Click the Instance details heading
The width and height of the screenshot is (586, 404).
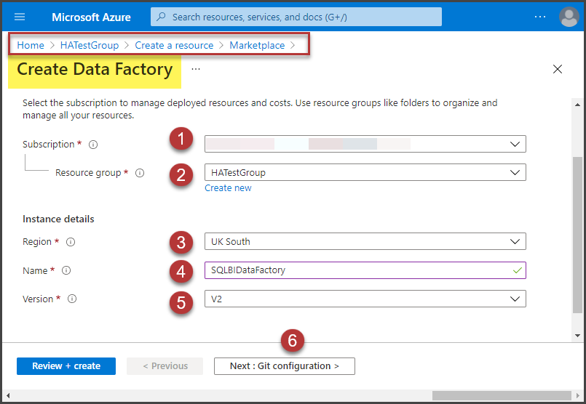click(x=58, y=219)
